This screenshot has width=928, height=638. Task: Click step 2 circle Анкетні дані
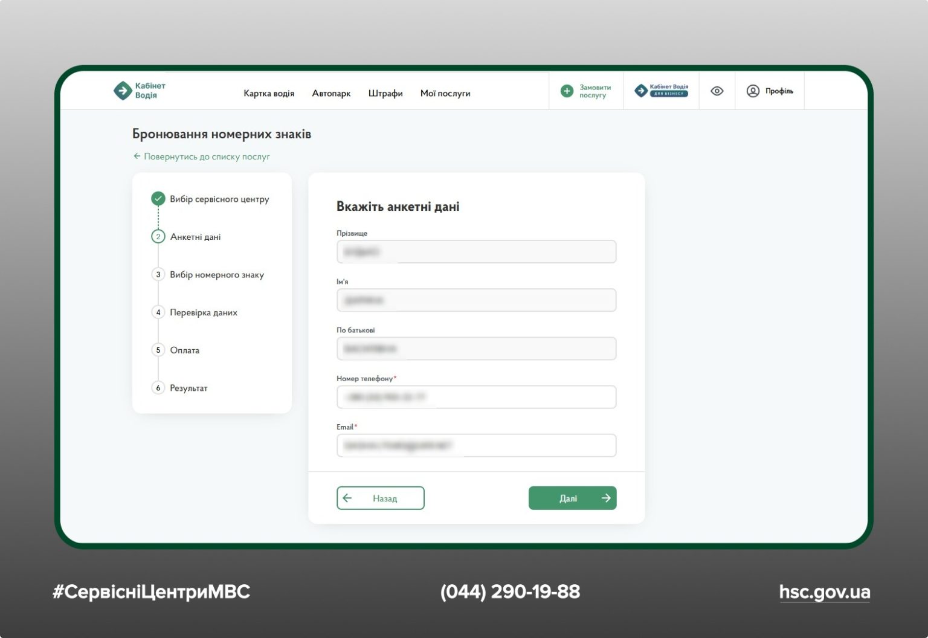[158, 237]
